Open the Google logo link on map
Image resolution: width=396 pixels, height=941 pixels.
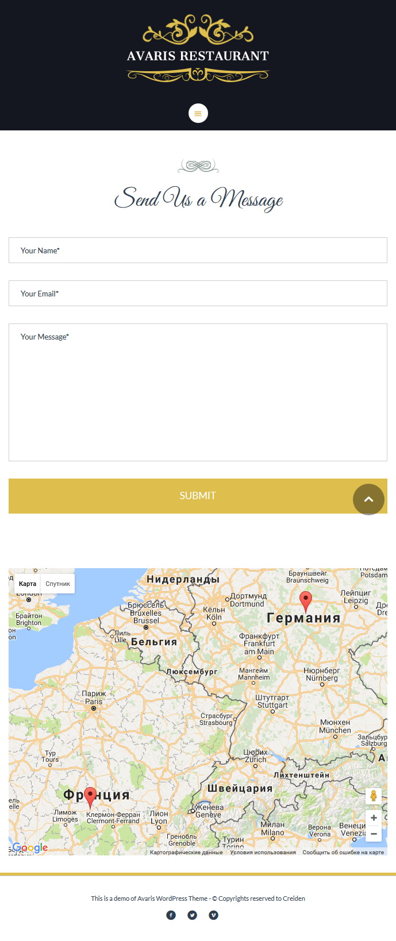[30, 848]
